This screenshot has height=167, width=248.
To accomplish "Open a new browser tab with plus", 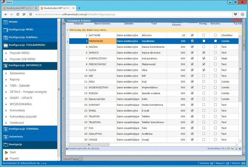I will (79, 8).
